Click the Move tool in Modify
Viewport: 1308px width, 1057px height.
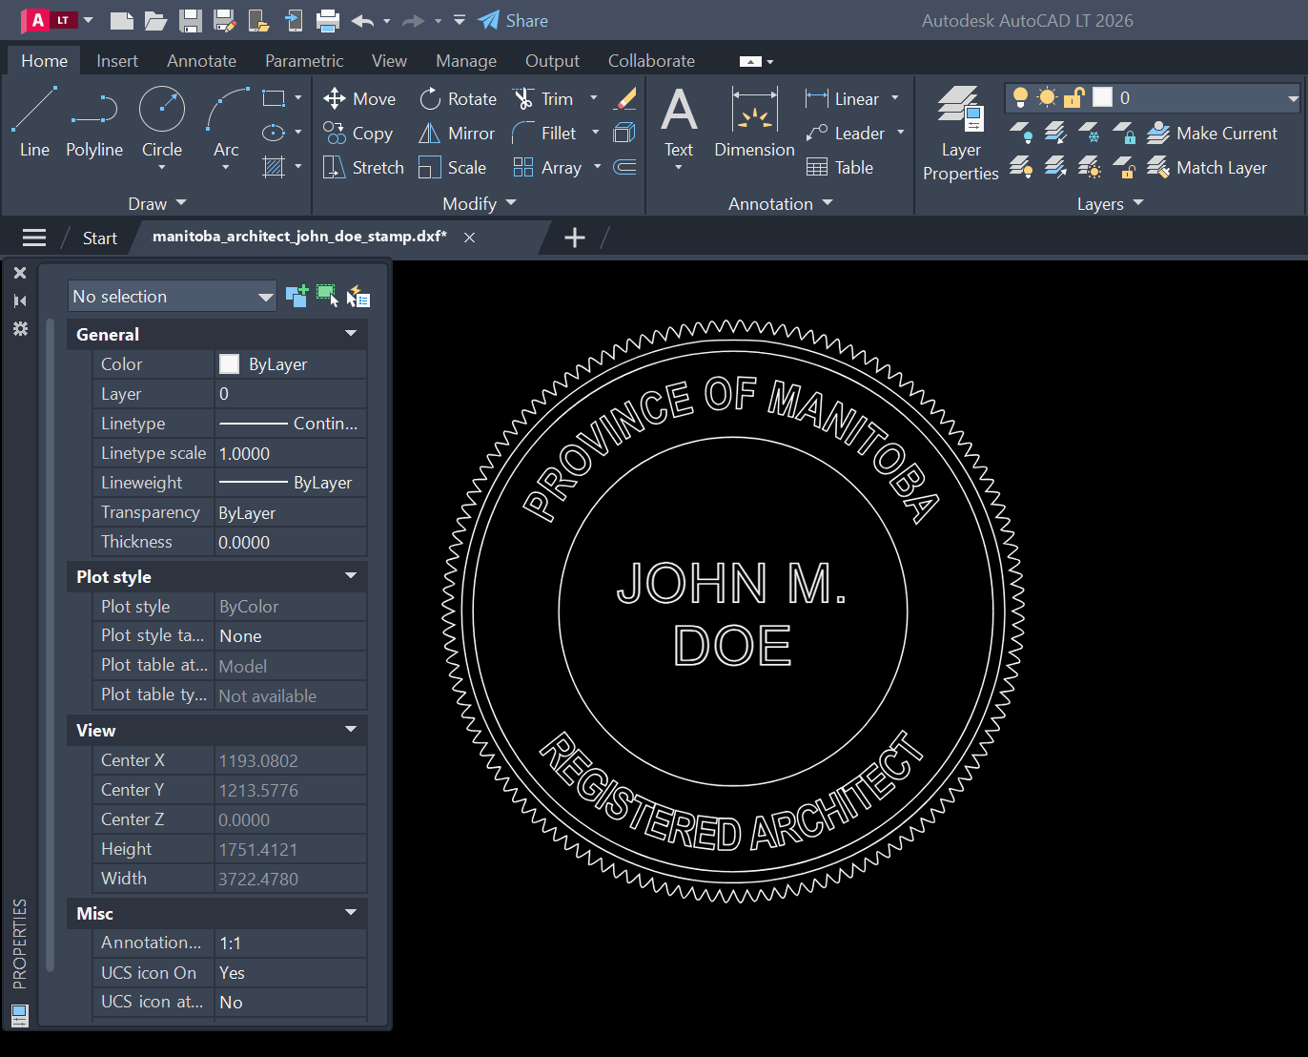pos(359,99)
